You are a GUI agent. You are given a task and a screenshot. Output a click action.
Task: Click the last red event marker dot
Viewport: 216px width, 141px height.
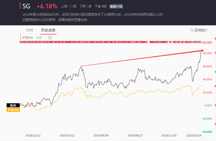tap(200, 42)
